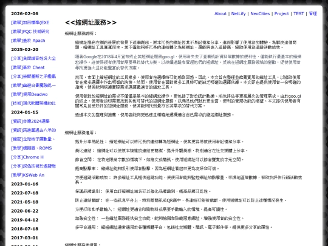
Task: Click the paragraph mentioning Google 2018年4月 goo.gl
Action: tap(188, 62)
